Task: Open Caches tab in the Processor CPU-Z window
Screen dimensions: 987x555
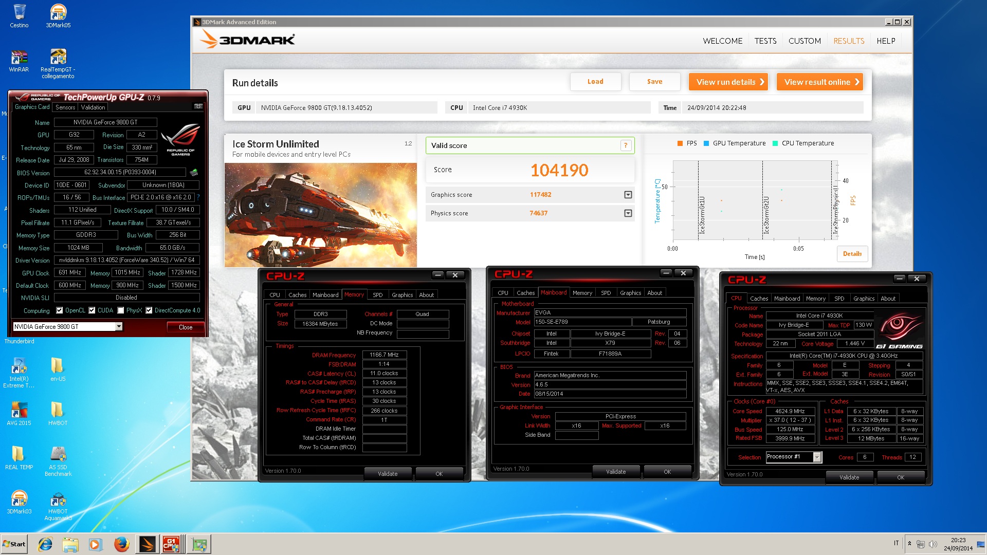Action: tap(759, 299)
